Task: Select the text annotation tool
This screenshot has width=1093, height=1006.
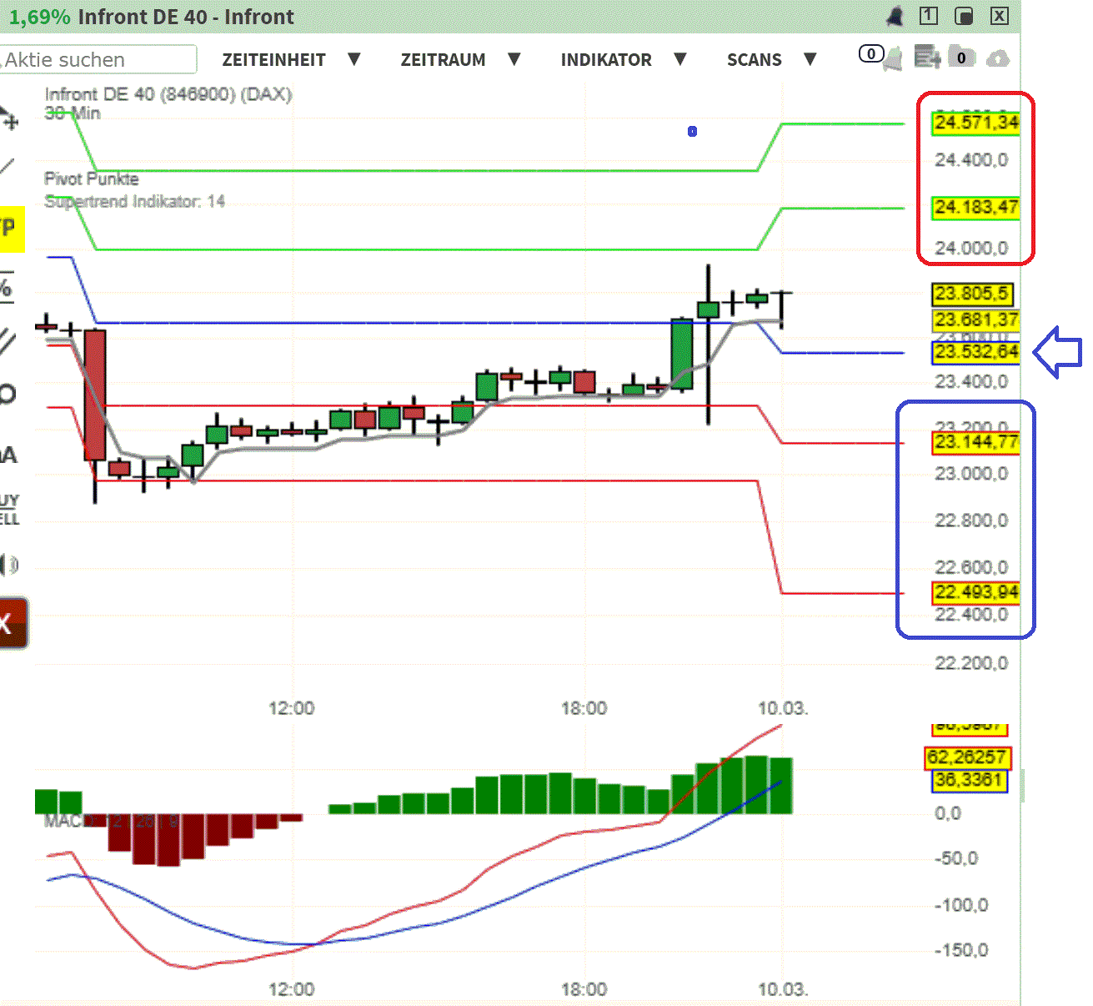Action: [8, 453]
